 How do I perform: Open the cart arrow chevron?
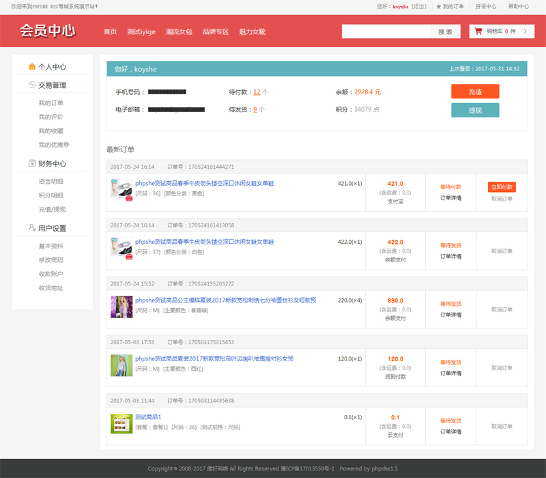pos(524,31)
